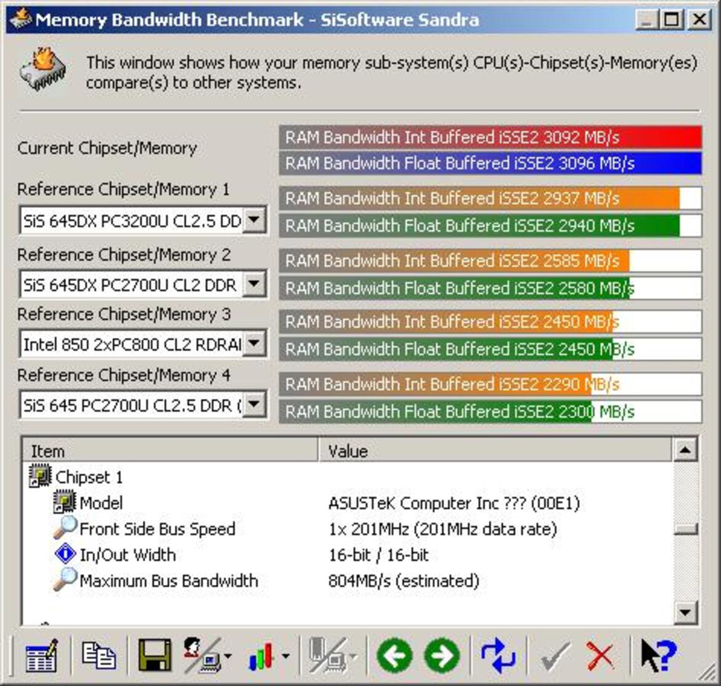The height and width of the screenshot is (686, 721).
Task: Minimize the Memory Bandwidth Benchmark window
Action: [647, 19]
